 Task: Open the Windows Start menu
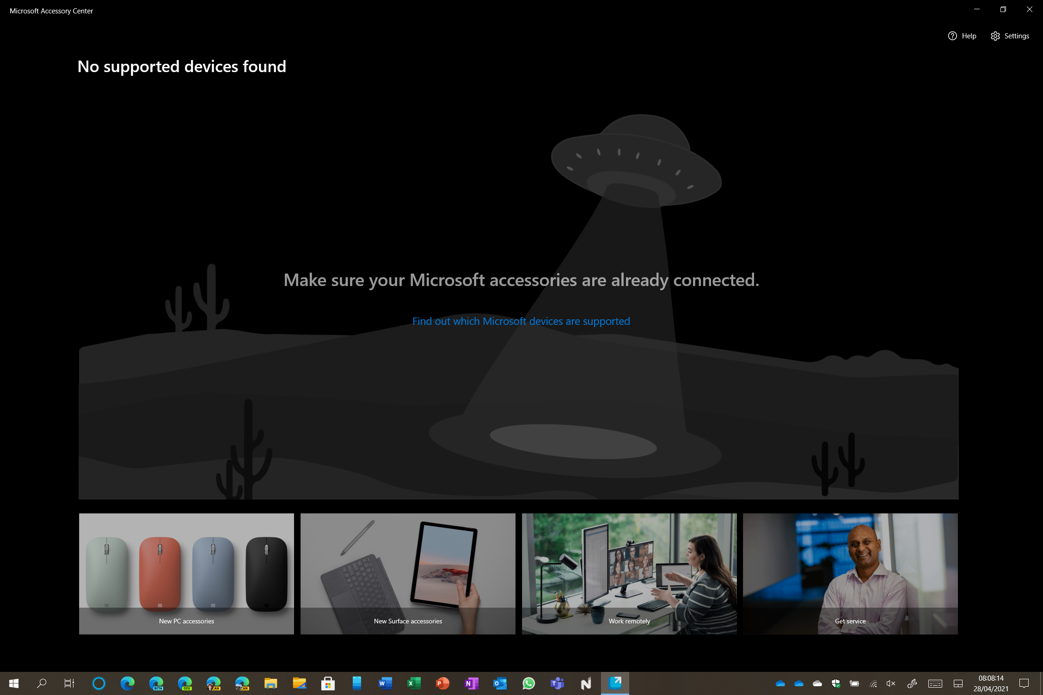pyautogui.click(x=14, y=683)
